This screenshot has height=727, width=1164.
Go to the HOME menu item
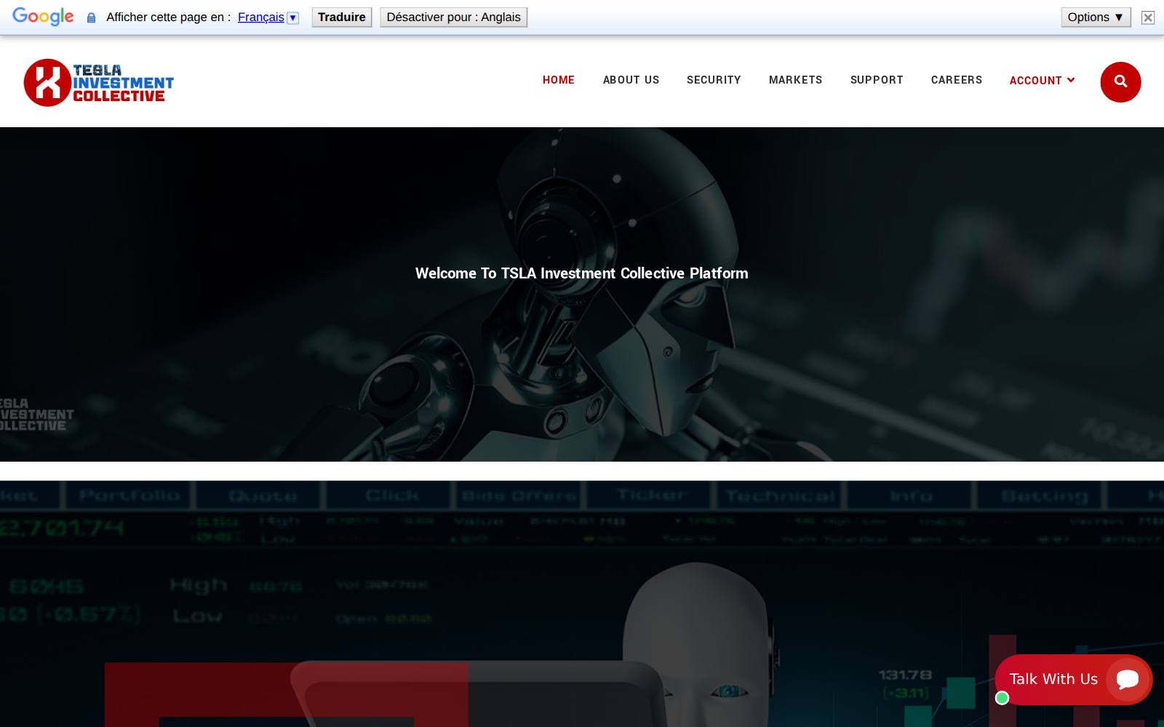pos(559,80)
